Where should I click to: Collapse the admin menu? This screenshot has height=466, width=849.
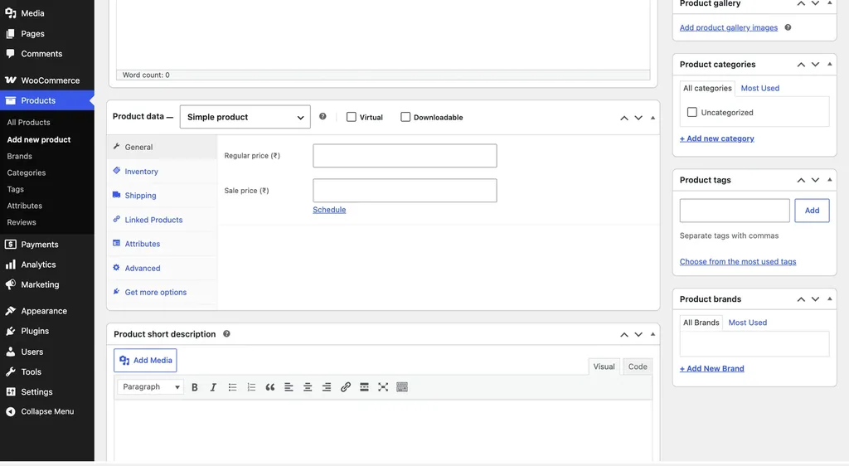[x=47, y=412]
